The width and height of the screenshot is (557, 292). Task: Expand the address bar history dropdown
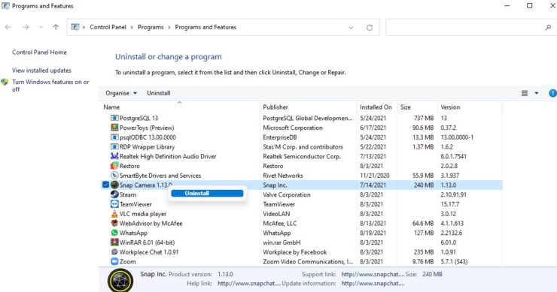351,27
